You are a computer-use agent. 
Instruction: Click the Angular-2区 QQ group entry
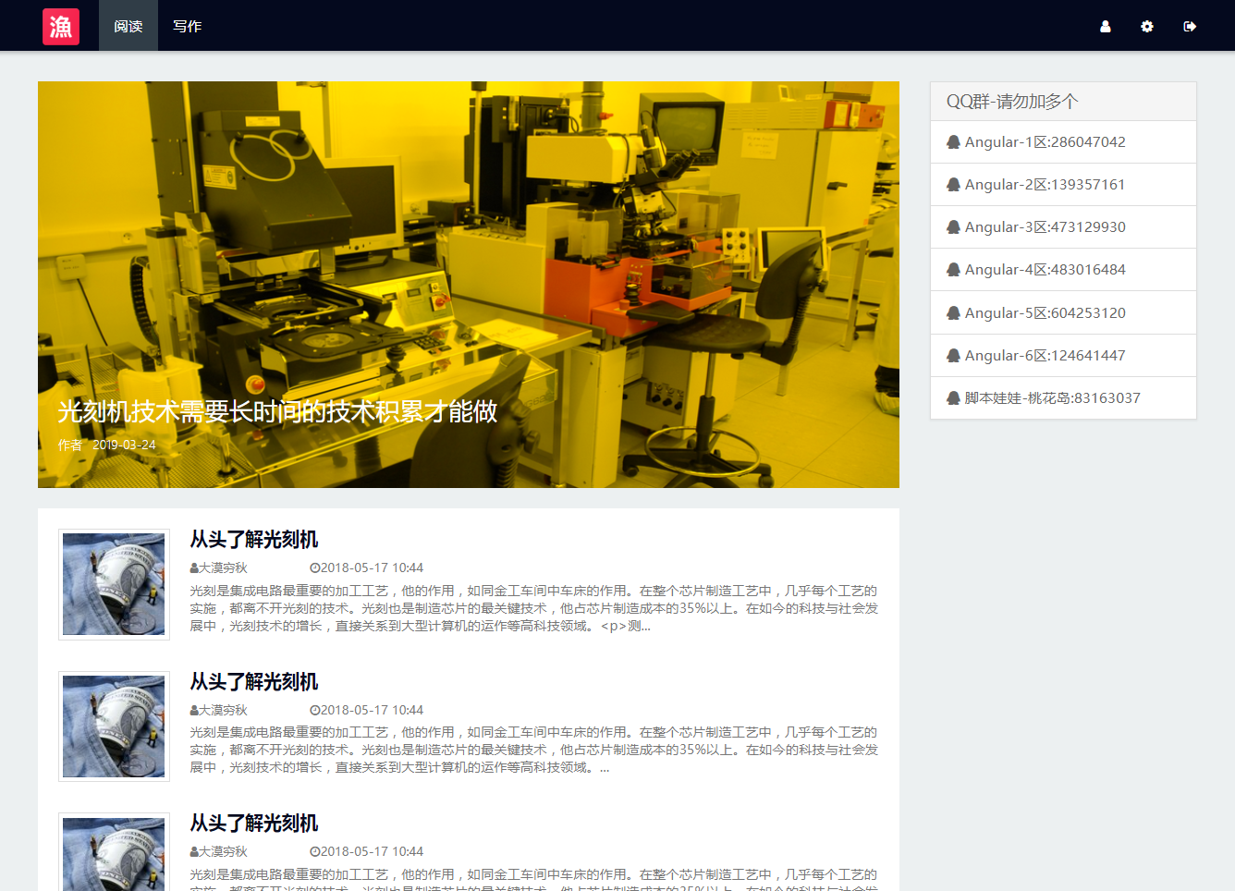(1045, 184)
